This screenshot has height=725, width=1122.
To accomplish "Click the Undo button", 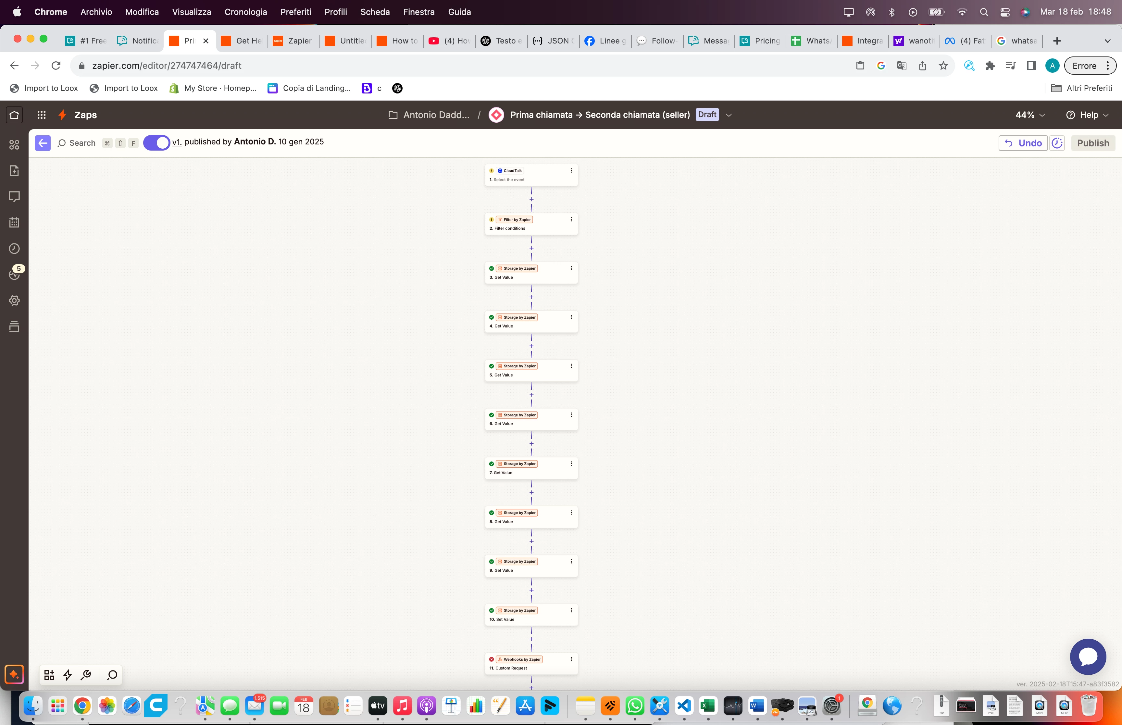I will (1023, 143).
